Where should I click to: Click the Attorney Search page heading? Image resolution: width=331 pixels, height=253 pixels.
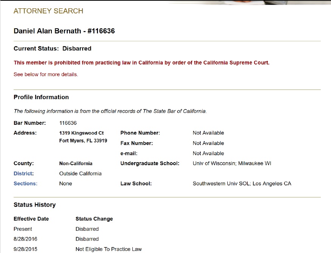(x=48, y=11)
